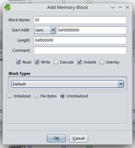
Task: Click the empty Comment field
Action: (80, 50)
